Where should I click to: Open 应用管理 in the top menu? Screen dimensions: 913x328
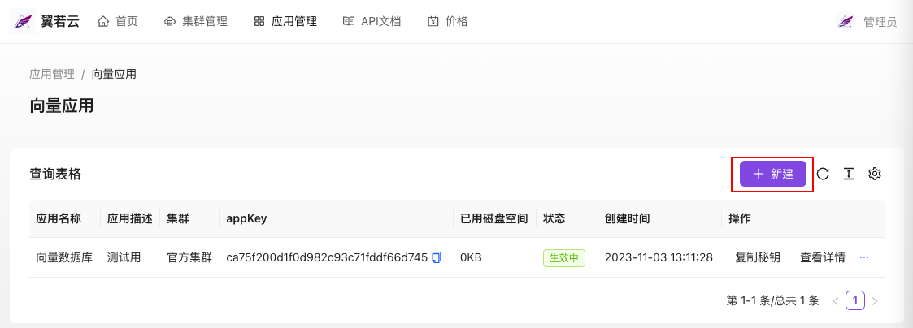point(285,22)
